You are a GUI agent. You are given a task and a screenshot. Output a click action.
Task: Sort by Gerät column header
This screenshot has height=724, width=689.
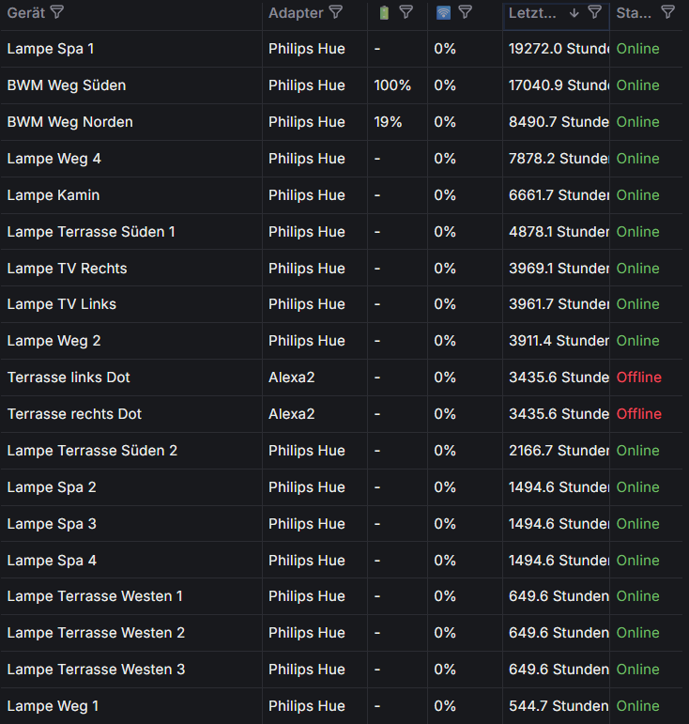[x=25, y=12]
